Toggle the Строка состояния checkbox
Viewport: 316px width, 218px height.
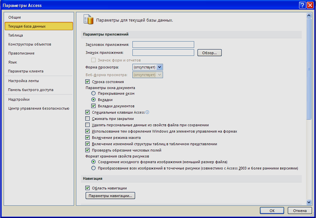[87, 82]
